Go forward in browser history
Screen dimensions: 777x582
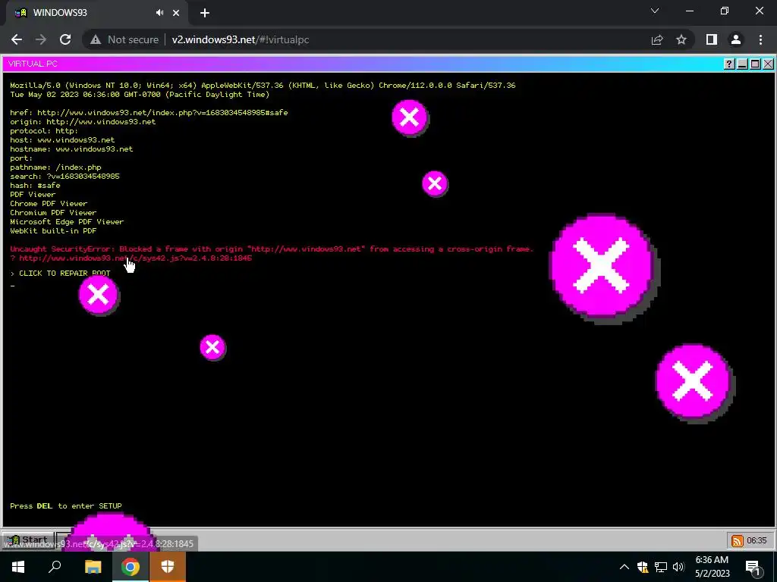tap(41, 39)
